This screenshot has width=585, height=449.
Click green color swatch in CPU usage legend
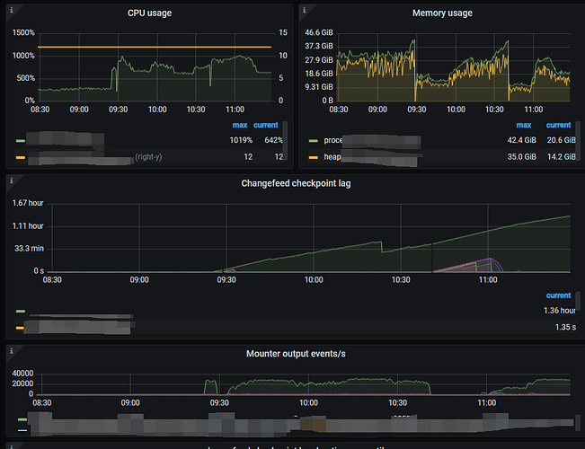click(21, 141)
